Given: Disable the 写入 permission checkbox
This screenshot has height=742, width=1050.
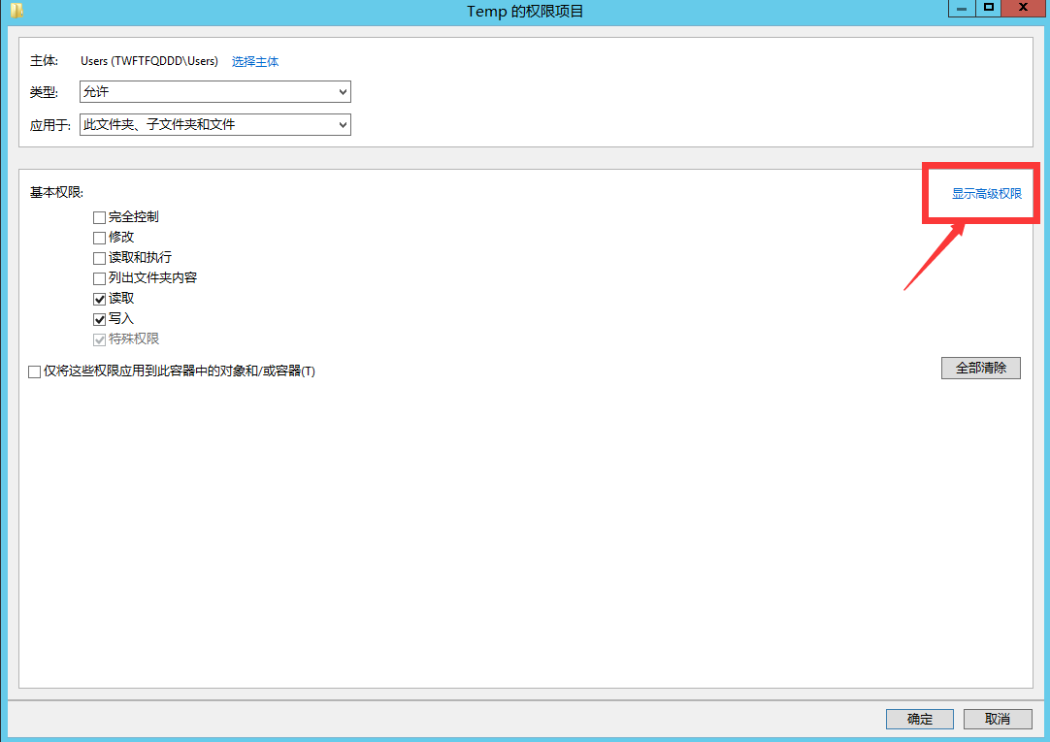Looking at the screenshot, I should coord(99,319).
